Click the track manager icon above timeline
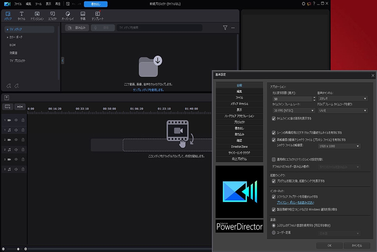377x252 pixels. point(7,97)
